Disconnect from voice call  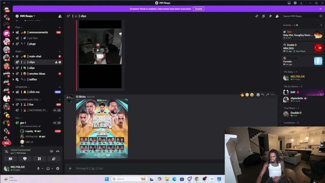pyautogui.click(x=58, y=151)
